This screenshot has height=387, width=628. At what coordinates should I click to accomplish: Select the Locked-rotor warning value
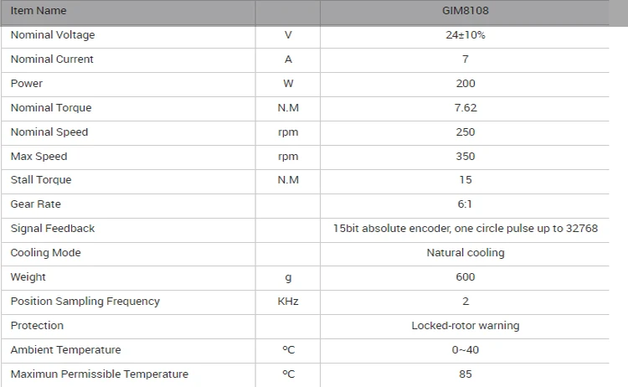pos(465,326)
